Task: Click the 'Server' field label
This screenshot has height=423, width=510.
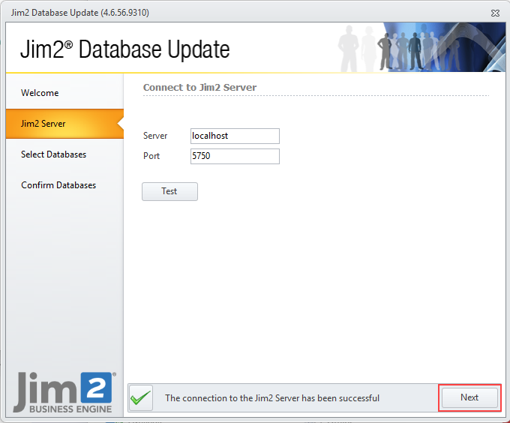Action: pos(155,136)
